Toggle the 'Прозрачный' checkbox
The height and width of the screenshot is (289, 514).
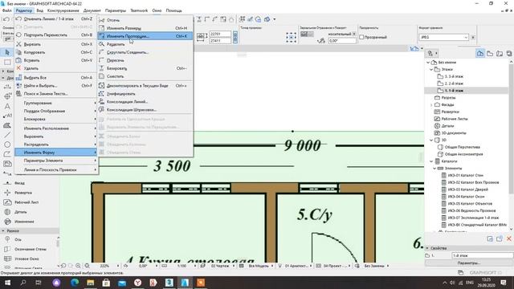(361, 37)
